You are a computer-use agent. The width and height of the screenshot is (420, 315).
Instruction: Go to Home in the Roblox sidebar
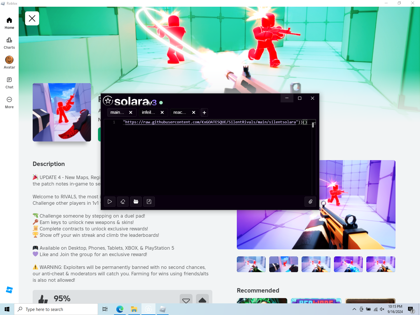click(9, 23)
